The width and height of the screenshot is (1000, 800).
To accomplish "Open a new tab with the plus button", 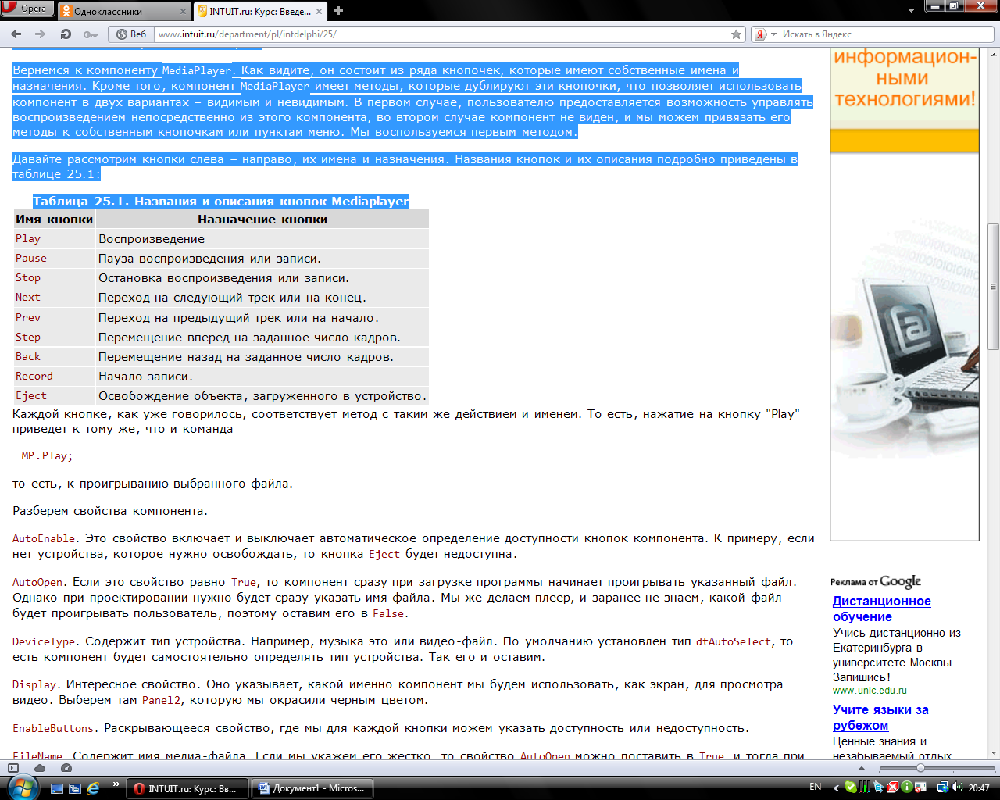I will (339, 11).
